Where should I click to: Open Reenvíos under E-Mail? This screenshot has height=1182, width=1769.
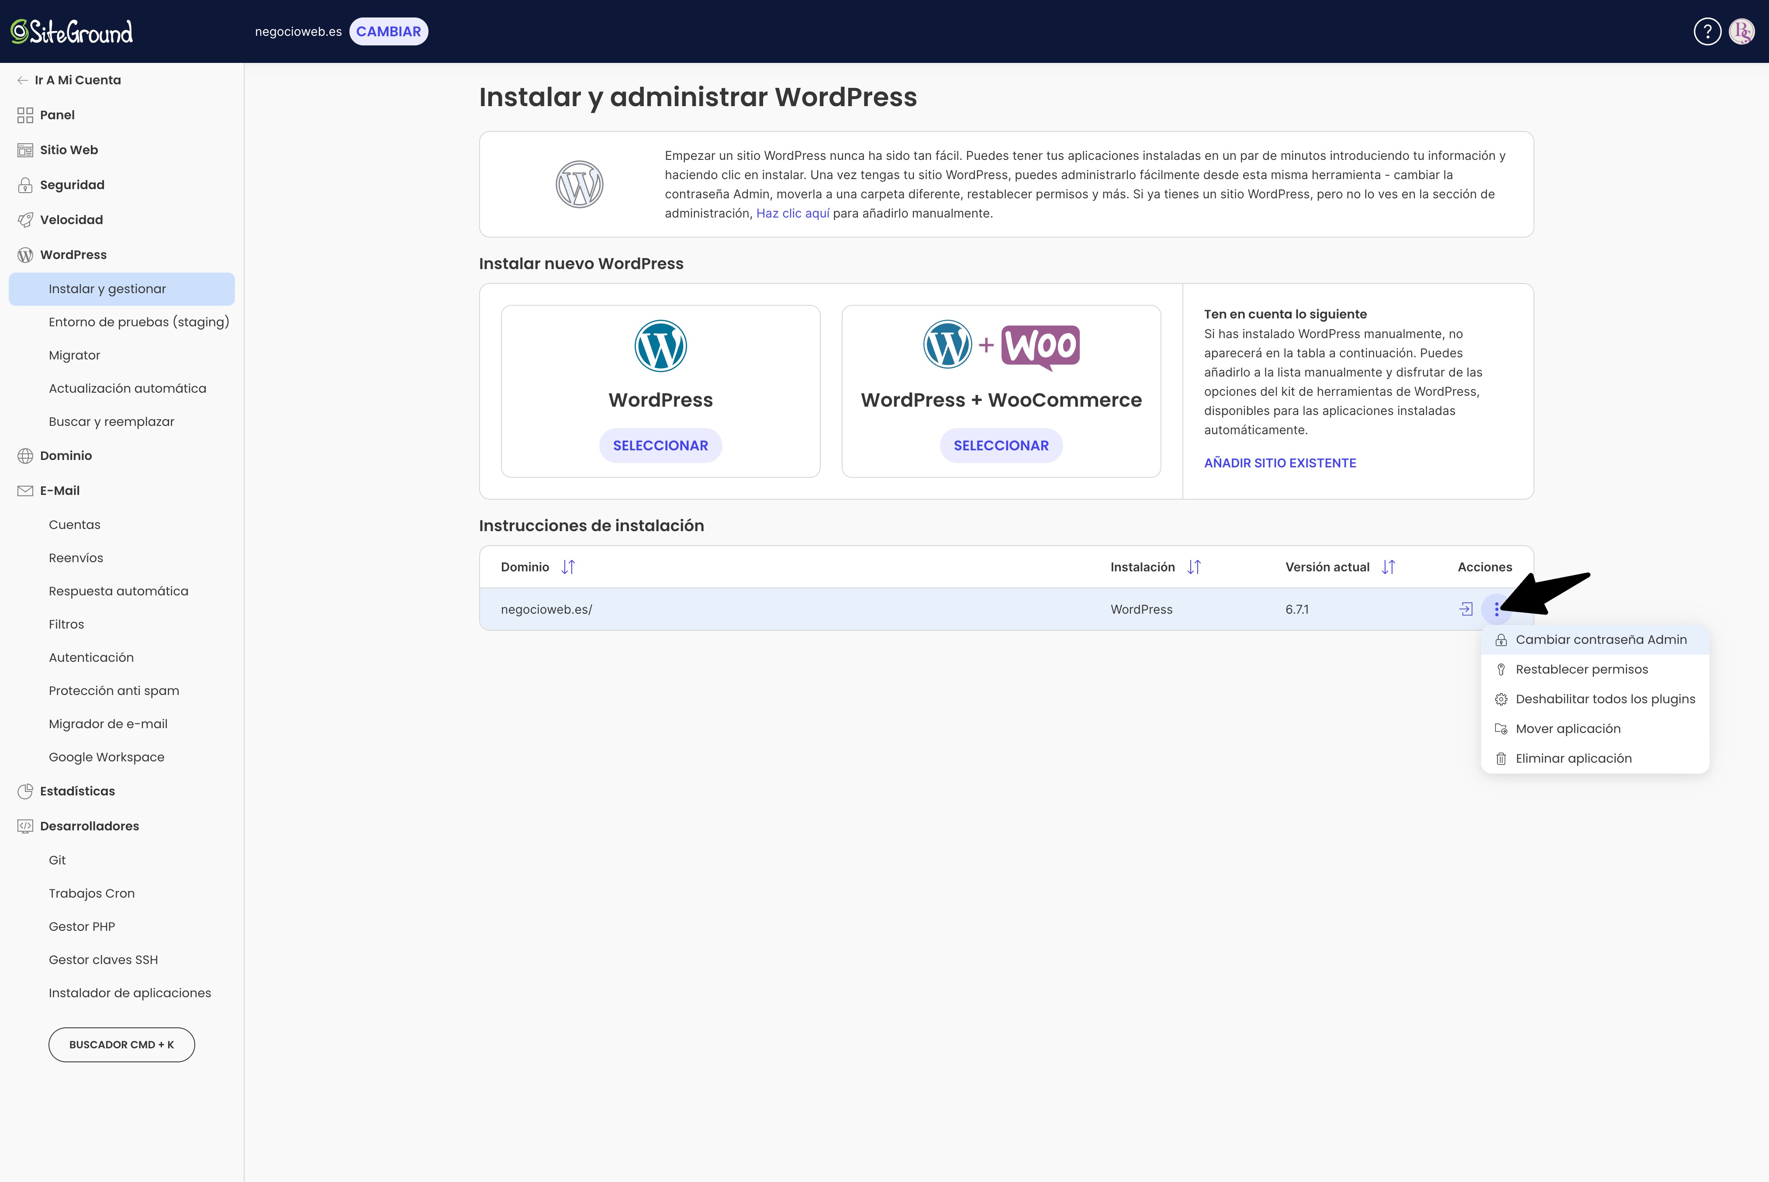pos(76,558)
